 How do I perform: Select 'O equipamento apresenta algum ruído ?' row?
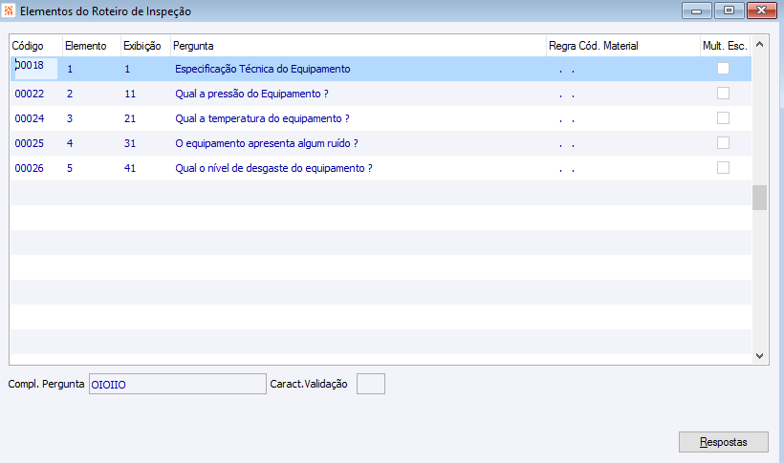click(381, 143)
